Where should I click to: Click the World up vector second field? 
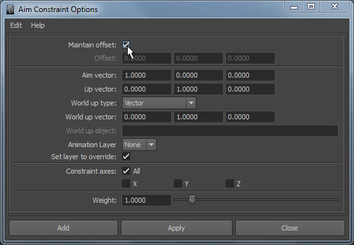pyautogui.click(x=198, y=117)
